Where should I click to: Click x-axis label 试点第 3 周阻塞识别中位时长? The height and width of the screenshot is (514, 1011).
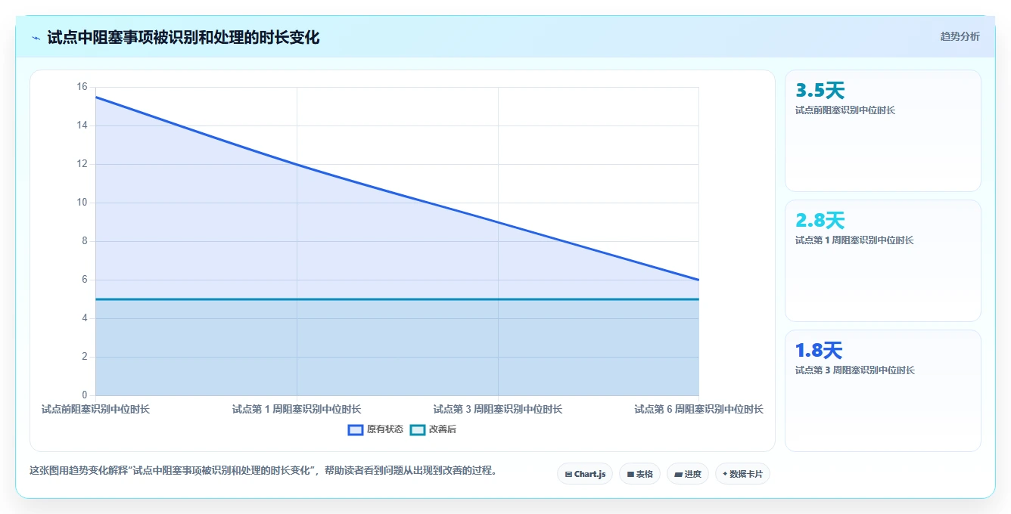point(498,409)
